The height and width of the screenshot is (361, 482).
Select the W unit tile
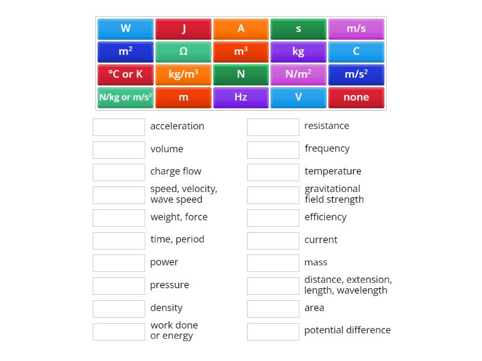tap(125, 28)
